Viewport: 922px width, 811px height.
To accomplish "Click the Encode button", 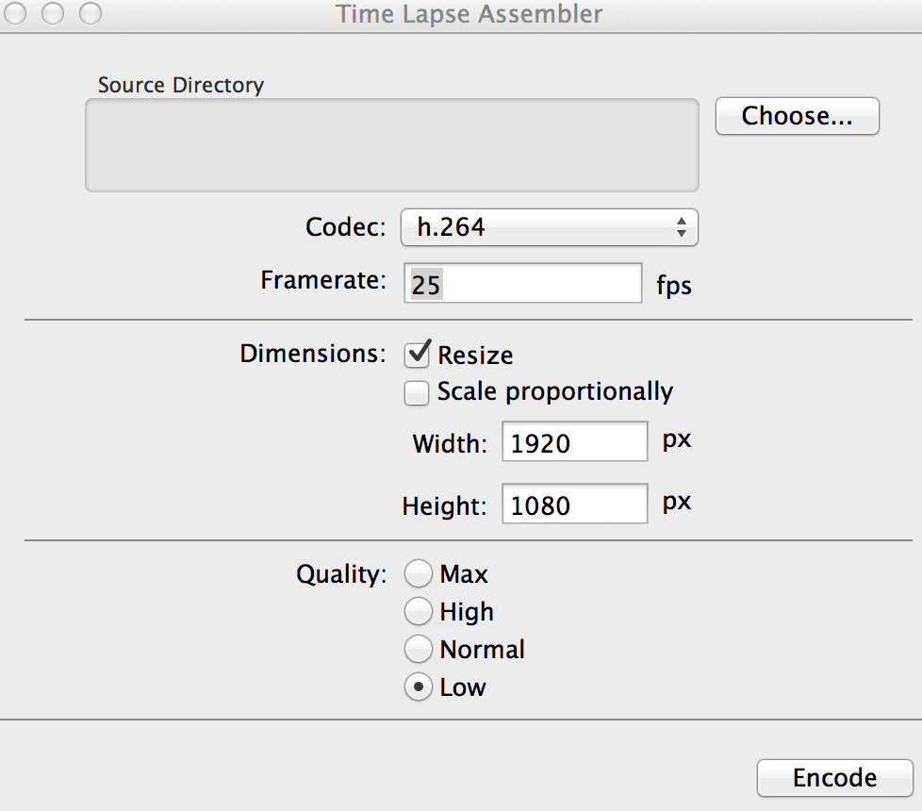I will [x=834, y=777].
